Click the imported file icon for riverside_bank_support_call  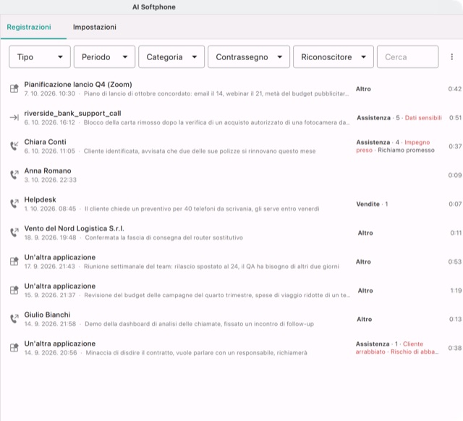pos(14,117)
